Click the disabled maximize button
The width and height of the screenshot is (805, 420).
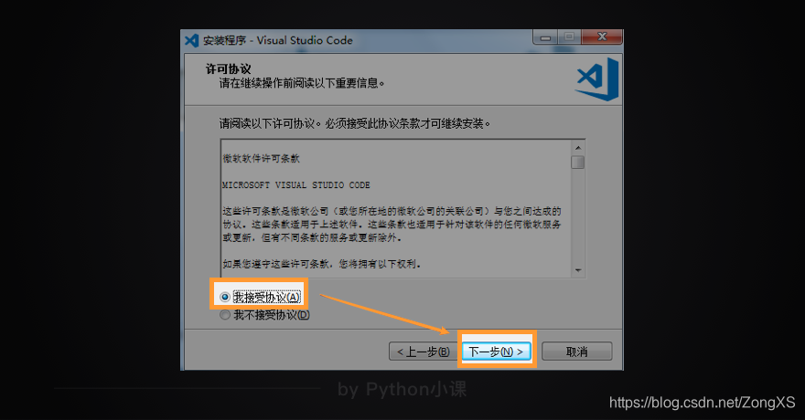click(569, 37)
